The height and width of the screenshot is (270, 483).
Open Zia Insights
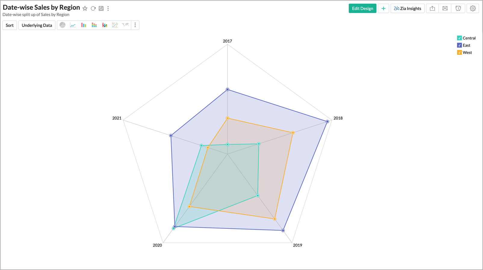(x=407, y=8)
